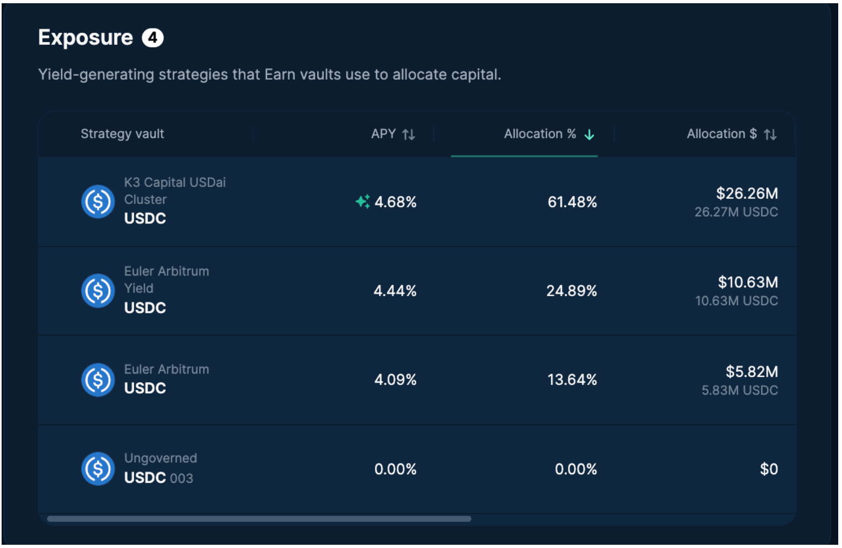Select the Strategy vault column header
This screenshot has height=548, width=842.
tap(122, 134)
